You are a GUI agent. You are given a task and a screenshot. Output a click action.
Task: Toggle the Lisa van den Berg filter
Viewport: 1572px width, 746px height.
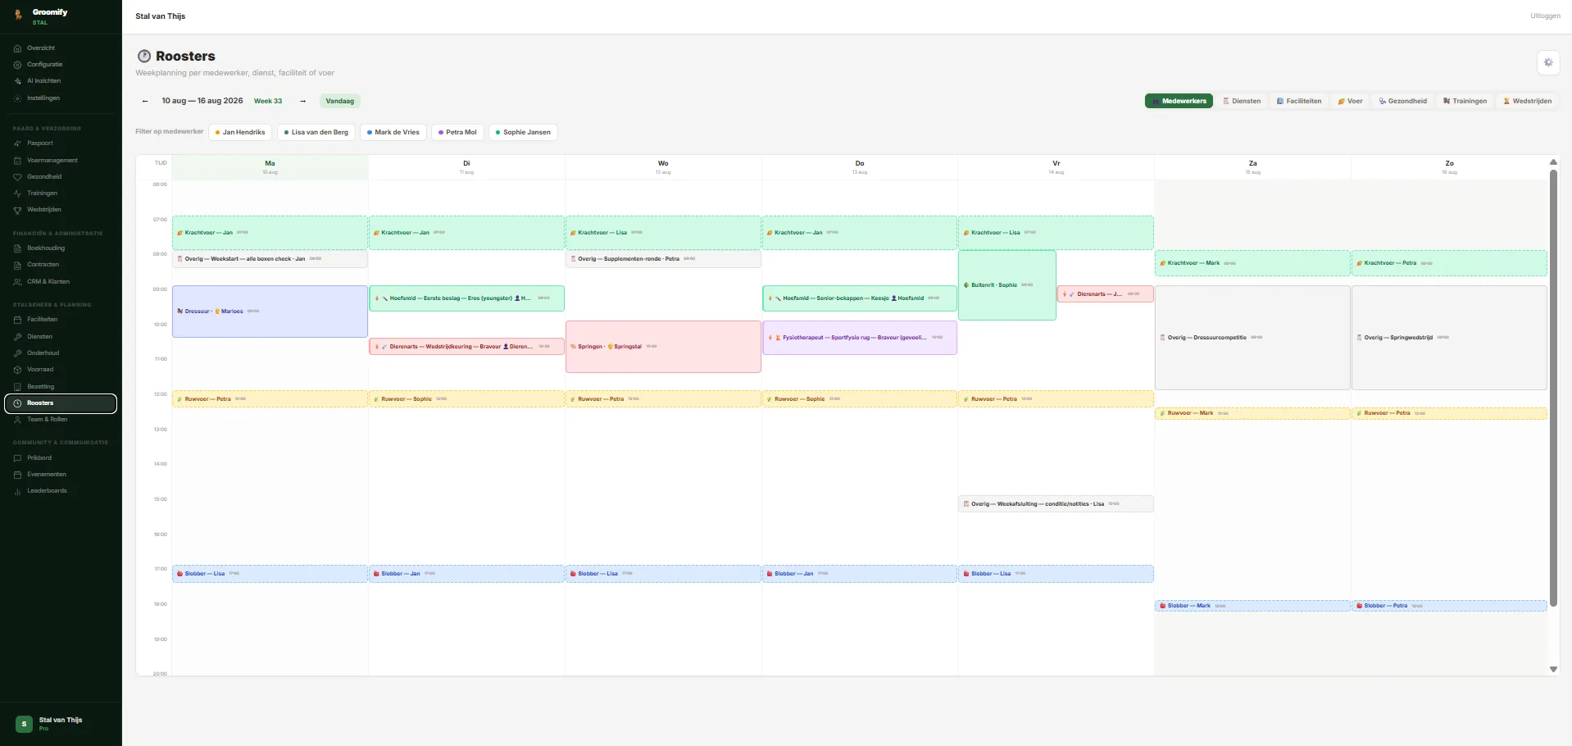316,132
